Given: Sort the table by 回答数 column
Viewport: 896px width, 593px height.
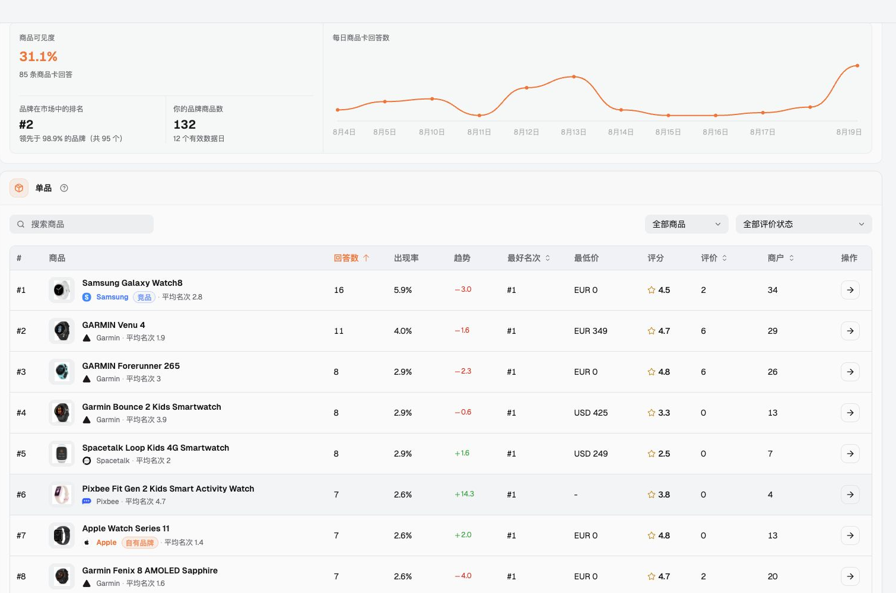Looking at the screenshot, I should point(351,258).
